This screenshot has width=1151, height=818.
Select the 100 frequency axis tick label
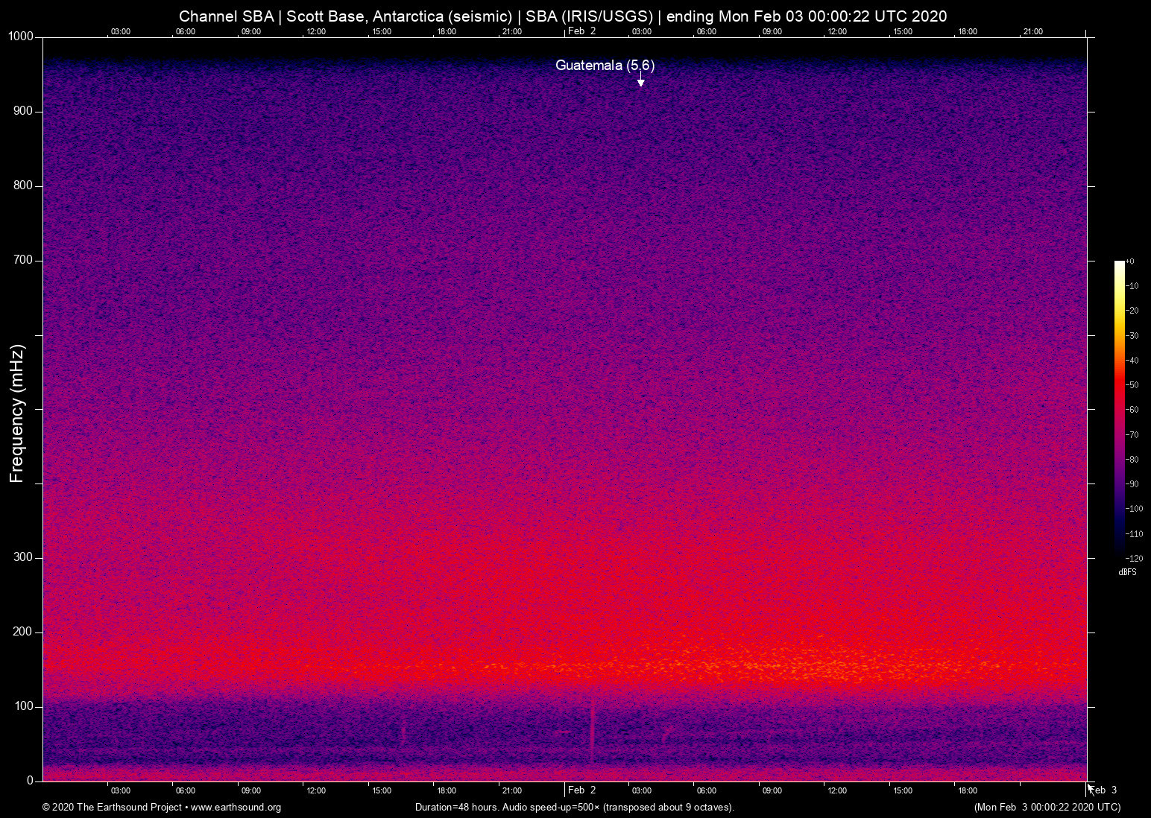point(23,706)
